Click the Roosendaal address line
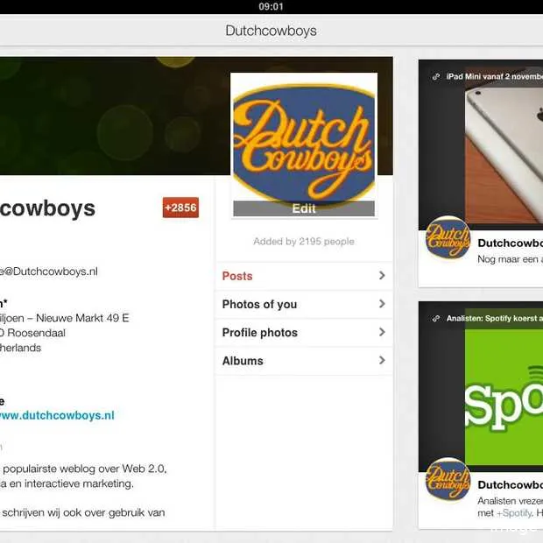The image size is (543, 543). pyautogui.click(x=32, y=333)
